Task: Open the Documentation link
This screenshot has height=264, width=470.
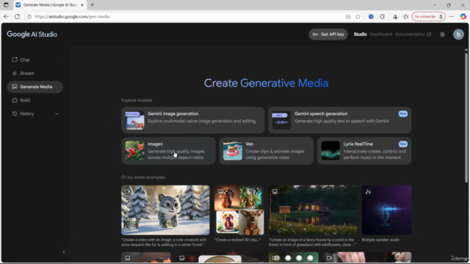Action: 413,34
